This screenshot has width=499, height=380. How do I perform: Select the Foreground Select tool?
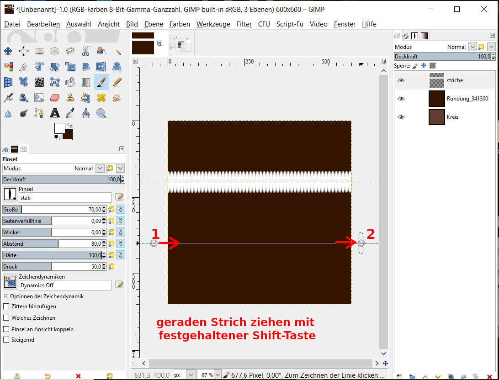[x=101, y=51]
